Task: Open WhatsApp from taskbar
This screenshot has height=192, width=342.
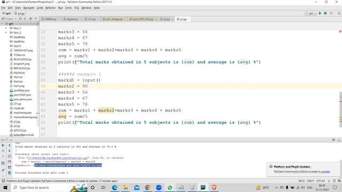Action: (x=170, y=187)
